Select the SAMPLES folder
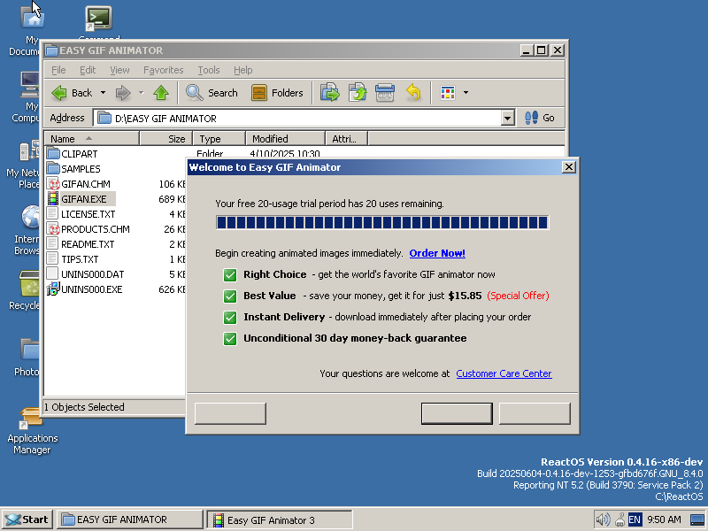Image resolution: width=708 pixels, height=531 pixels. pos(73,169)
